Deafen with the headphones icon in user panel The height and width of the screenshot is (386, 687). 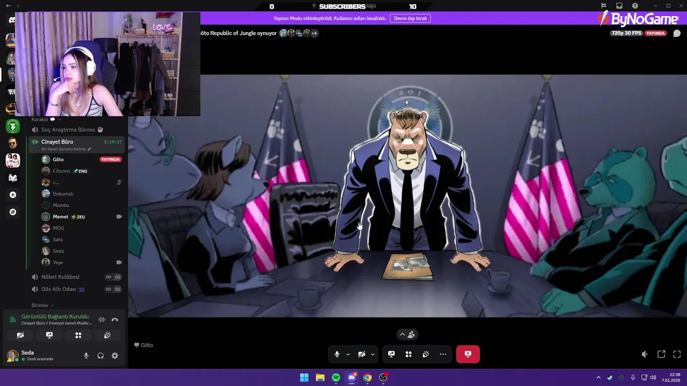pos(100,355)
